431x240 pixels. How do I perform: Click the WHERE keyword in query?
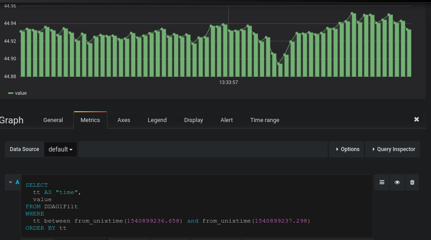[x=34, y=214]
